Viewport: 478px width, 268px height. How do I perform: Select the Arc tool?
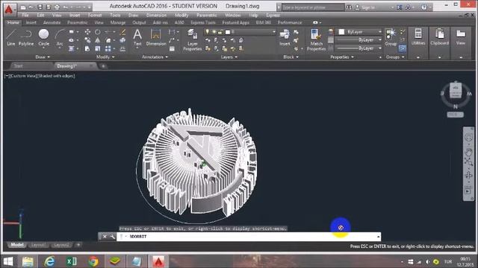pos(60,37)
